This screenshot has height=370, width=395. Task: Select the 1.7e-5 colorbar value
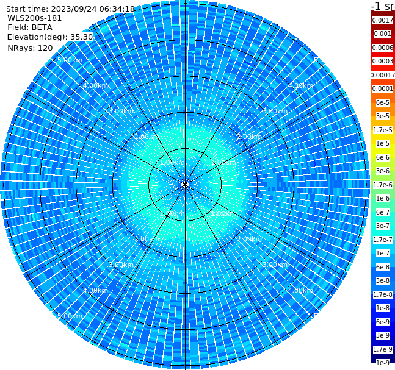[x=383, y=130]
